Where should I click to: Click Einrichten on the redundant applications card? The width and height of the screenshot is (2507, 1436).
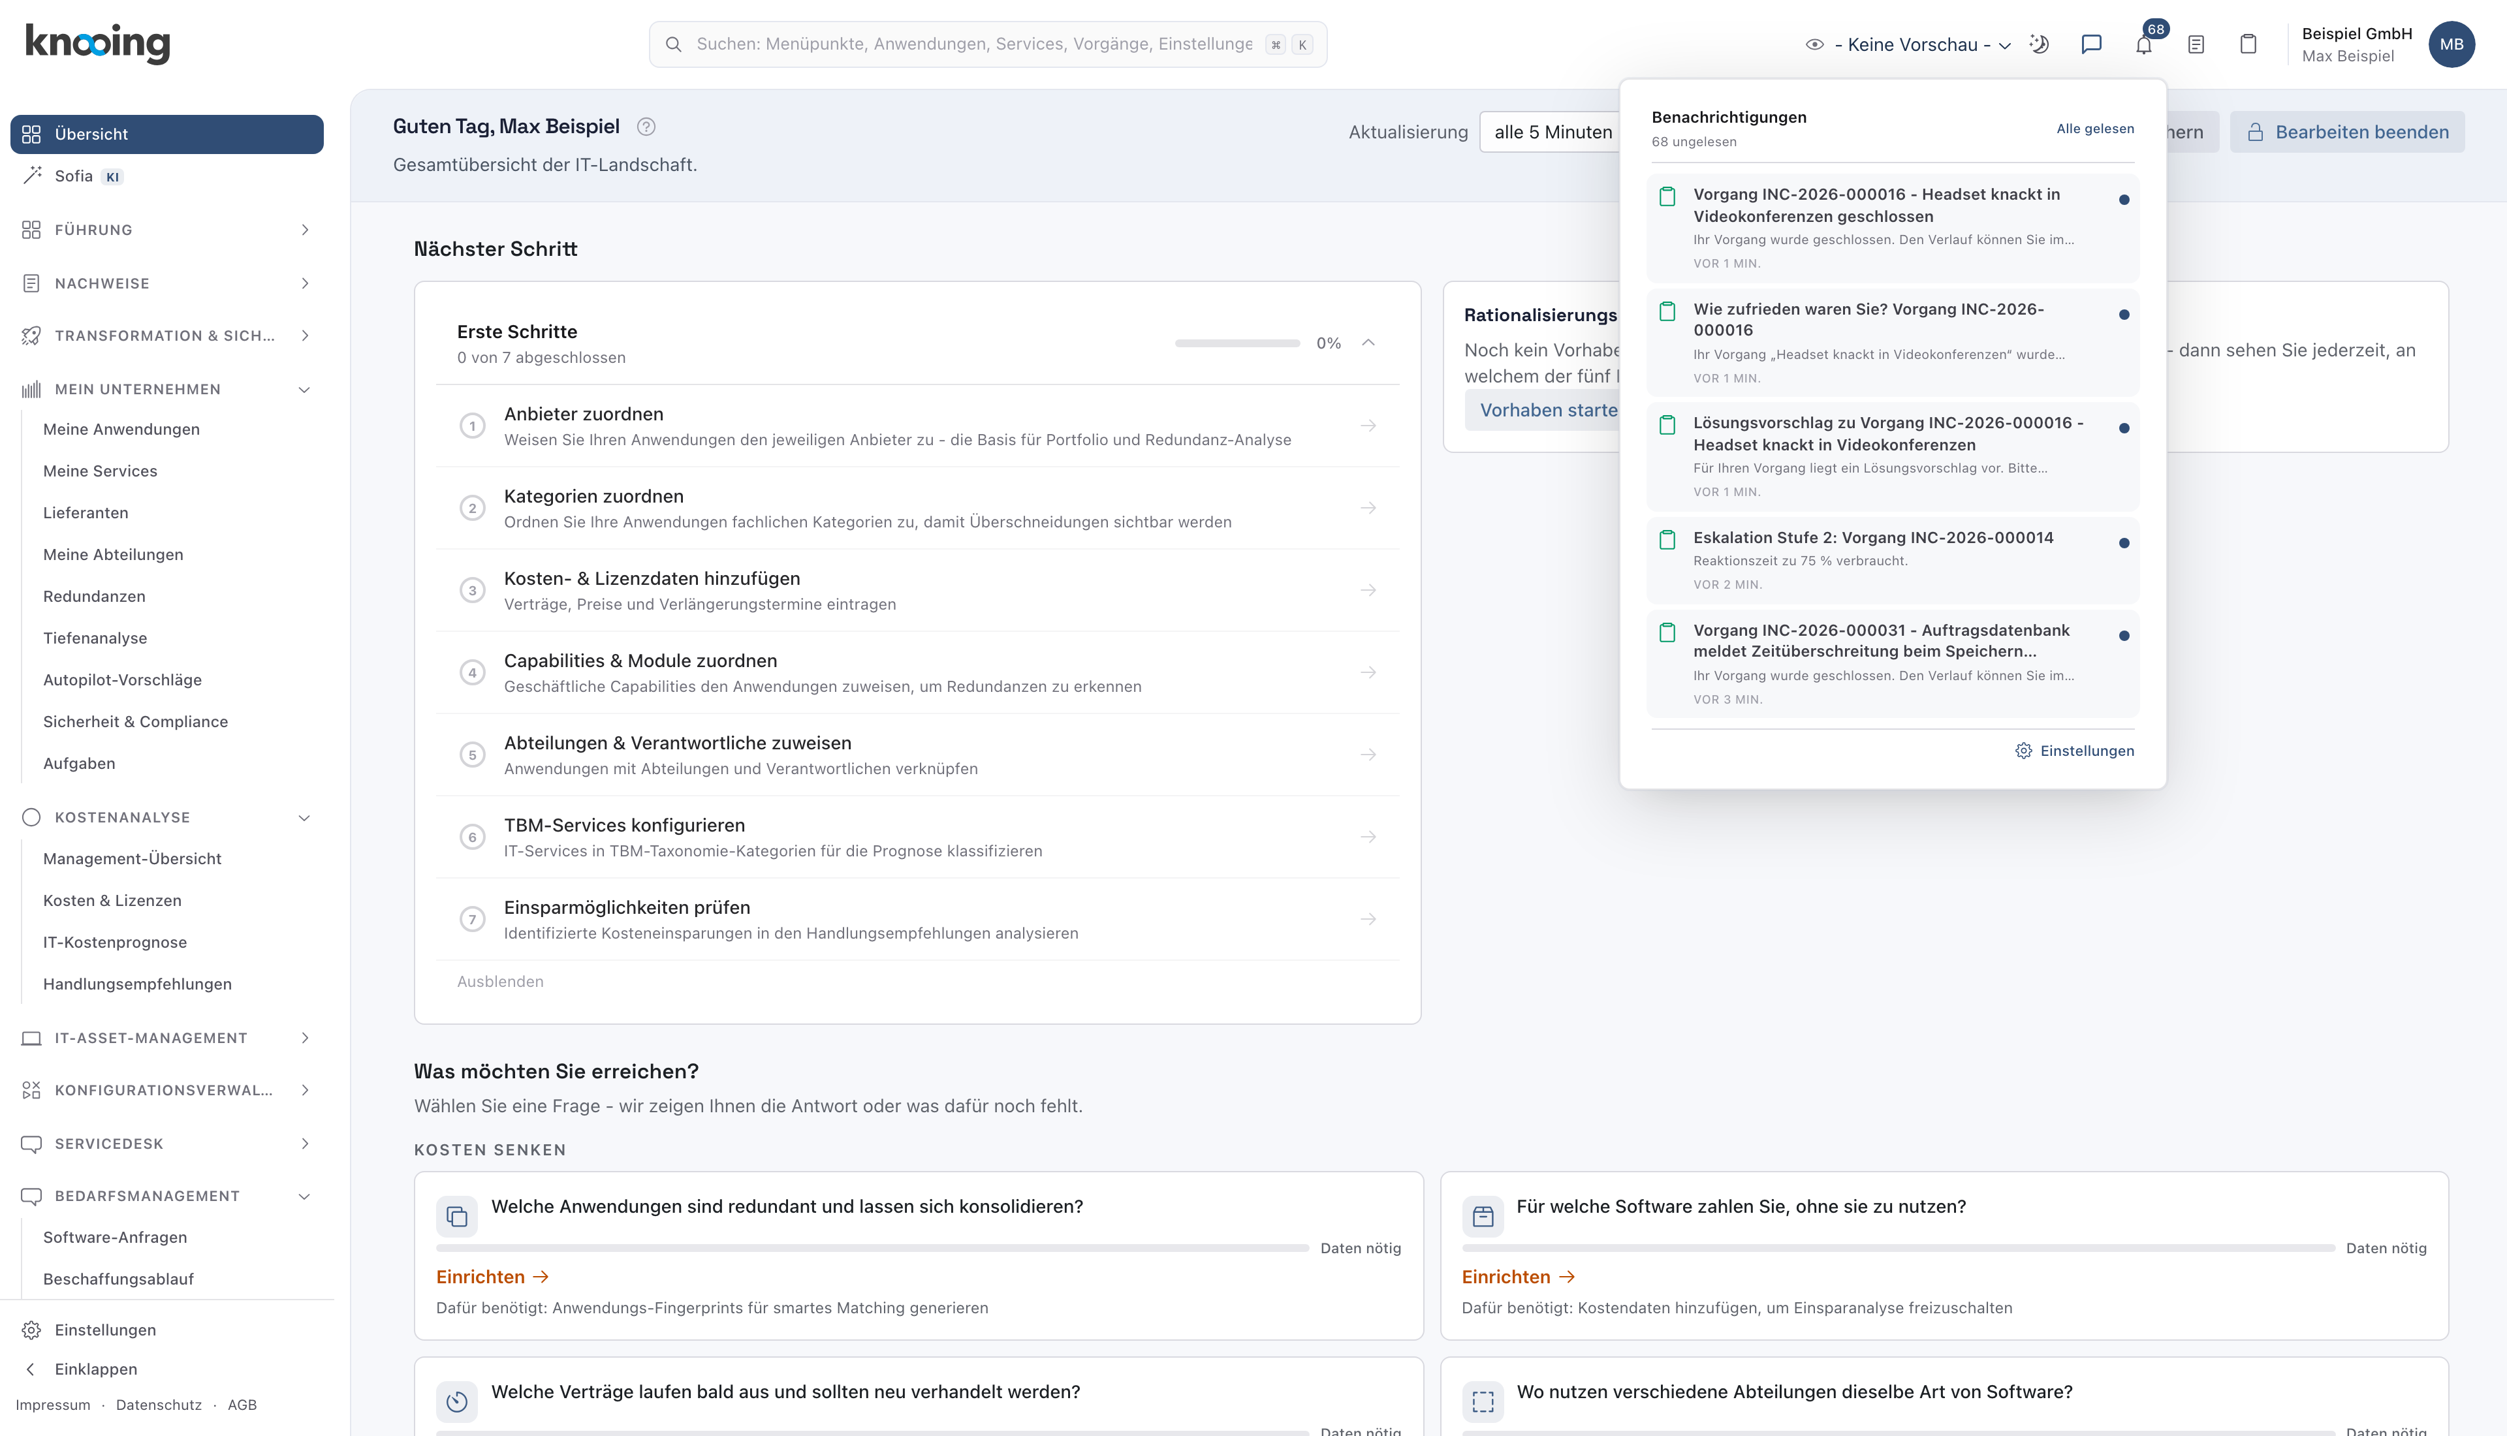(x=492, y=1276)
